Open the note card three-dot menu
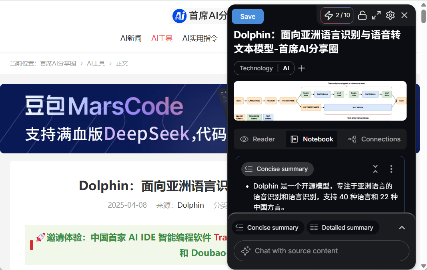 tap(391, 169)
